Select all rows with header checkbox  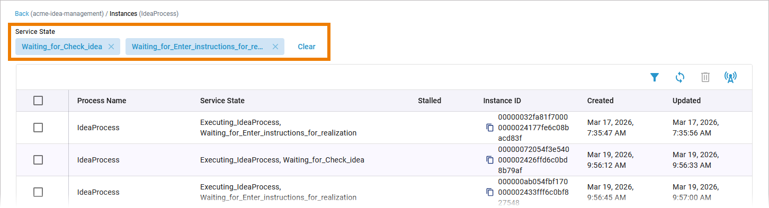38,101
